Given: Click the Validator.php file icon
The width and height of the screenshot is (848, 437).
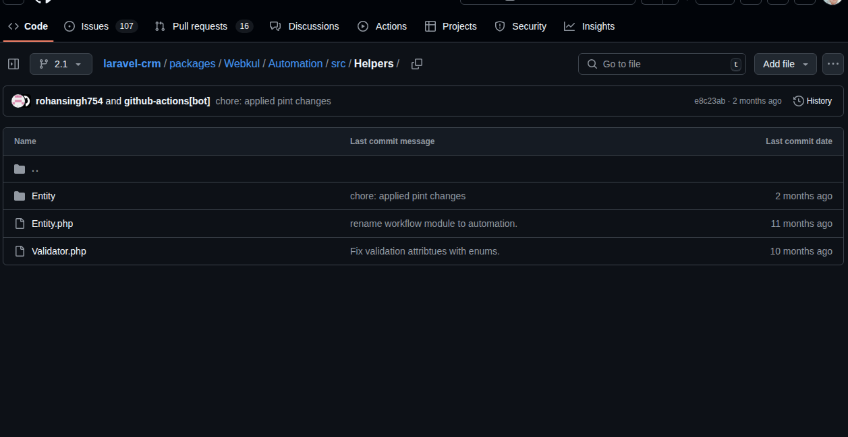Looking at the screenshot, I should 20,251.
